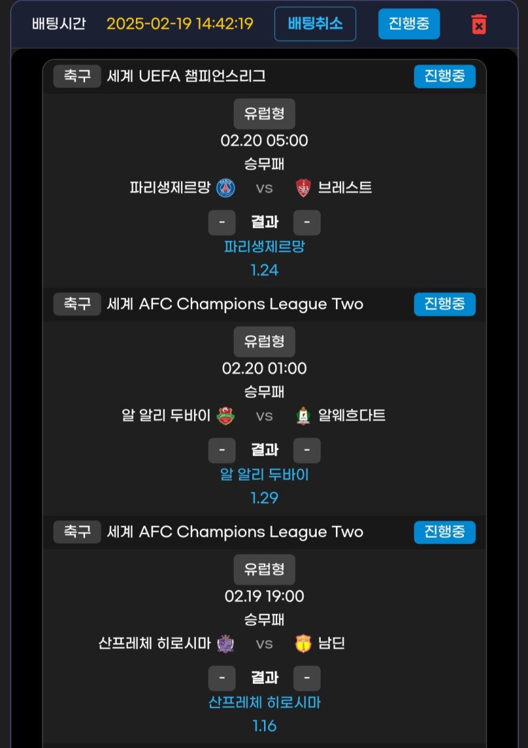Viewport: 528px width, 748px height.
Task: Click the Al Wehdat team logo
Action: (x=303, y=416)
